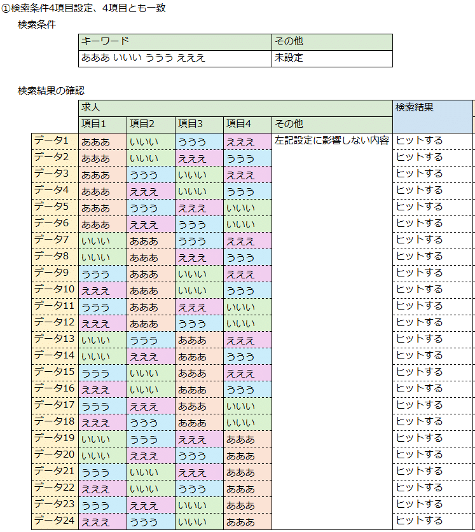Select 項目3 cell in データ10 row
The height and width of the screenshot is (532, 475).
pyautogui.click(x=199, y=289)
